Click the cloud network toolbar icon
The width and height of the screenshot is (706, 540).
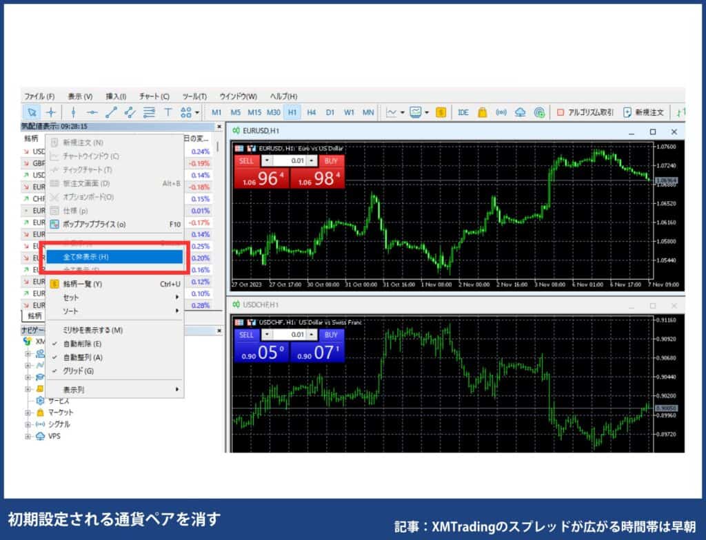coord(520,112)
